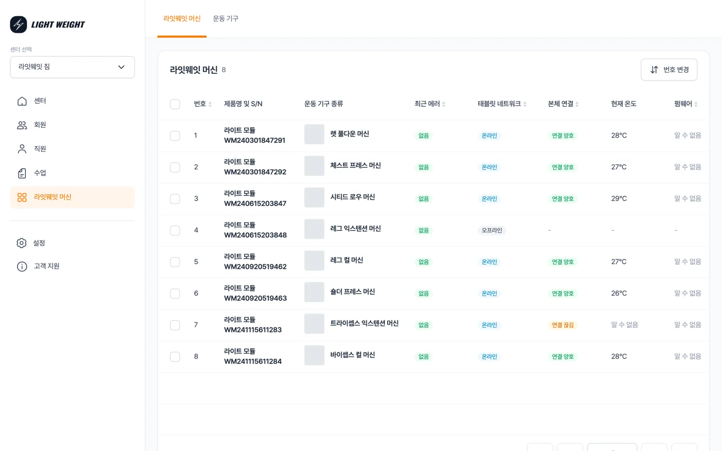Screen dimensions: 722x451
Task: Click the 랫 풀다운 머신 name
Action: [x=350, y=134]
